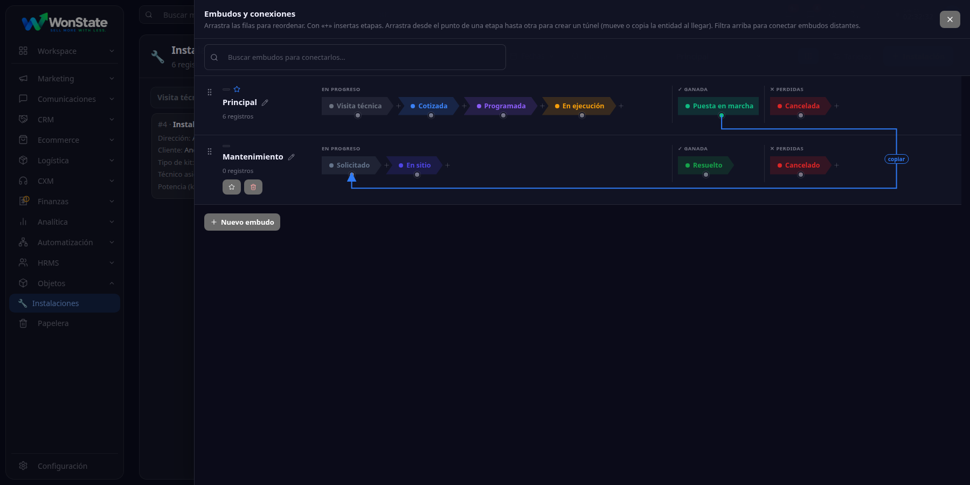Image resolution: width=970 pixels, height=485 pixels.
Task: Select the Programada stage chip
Action: 501,106
